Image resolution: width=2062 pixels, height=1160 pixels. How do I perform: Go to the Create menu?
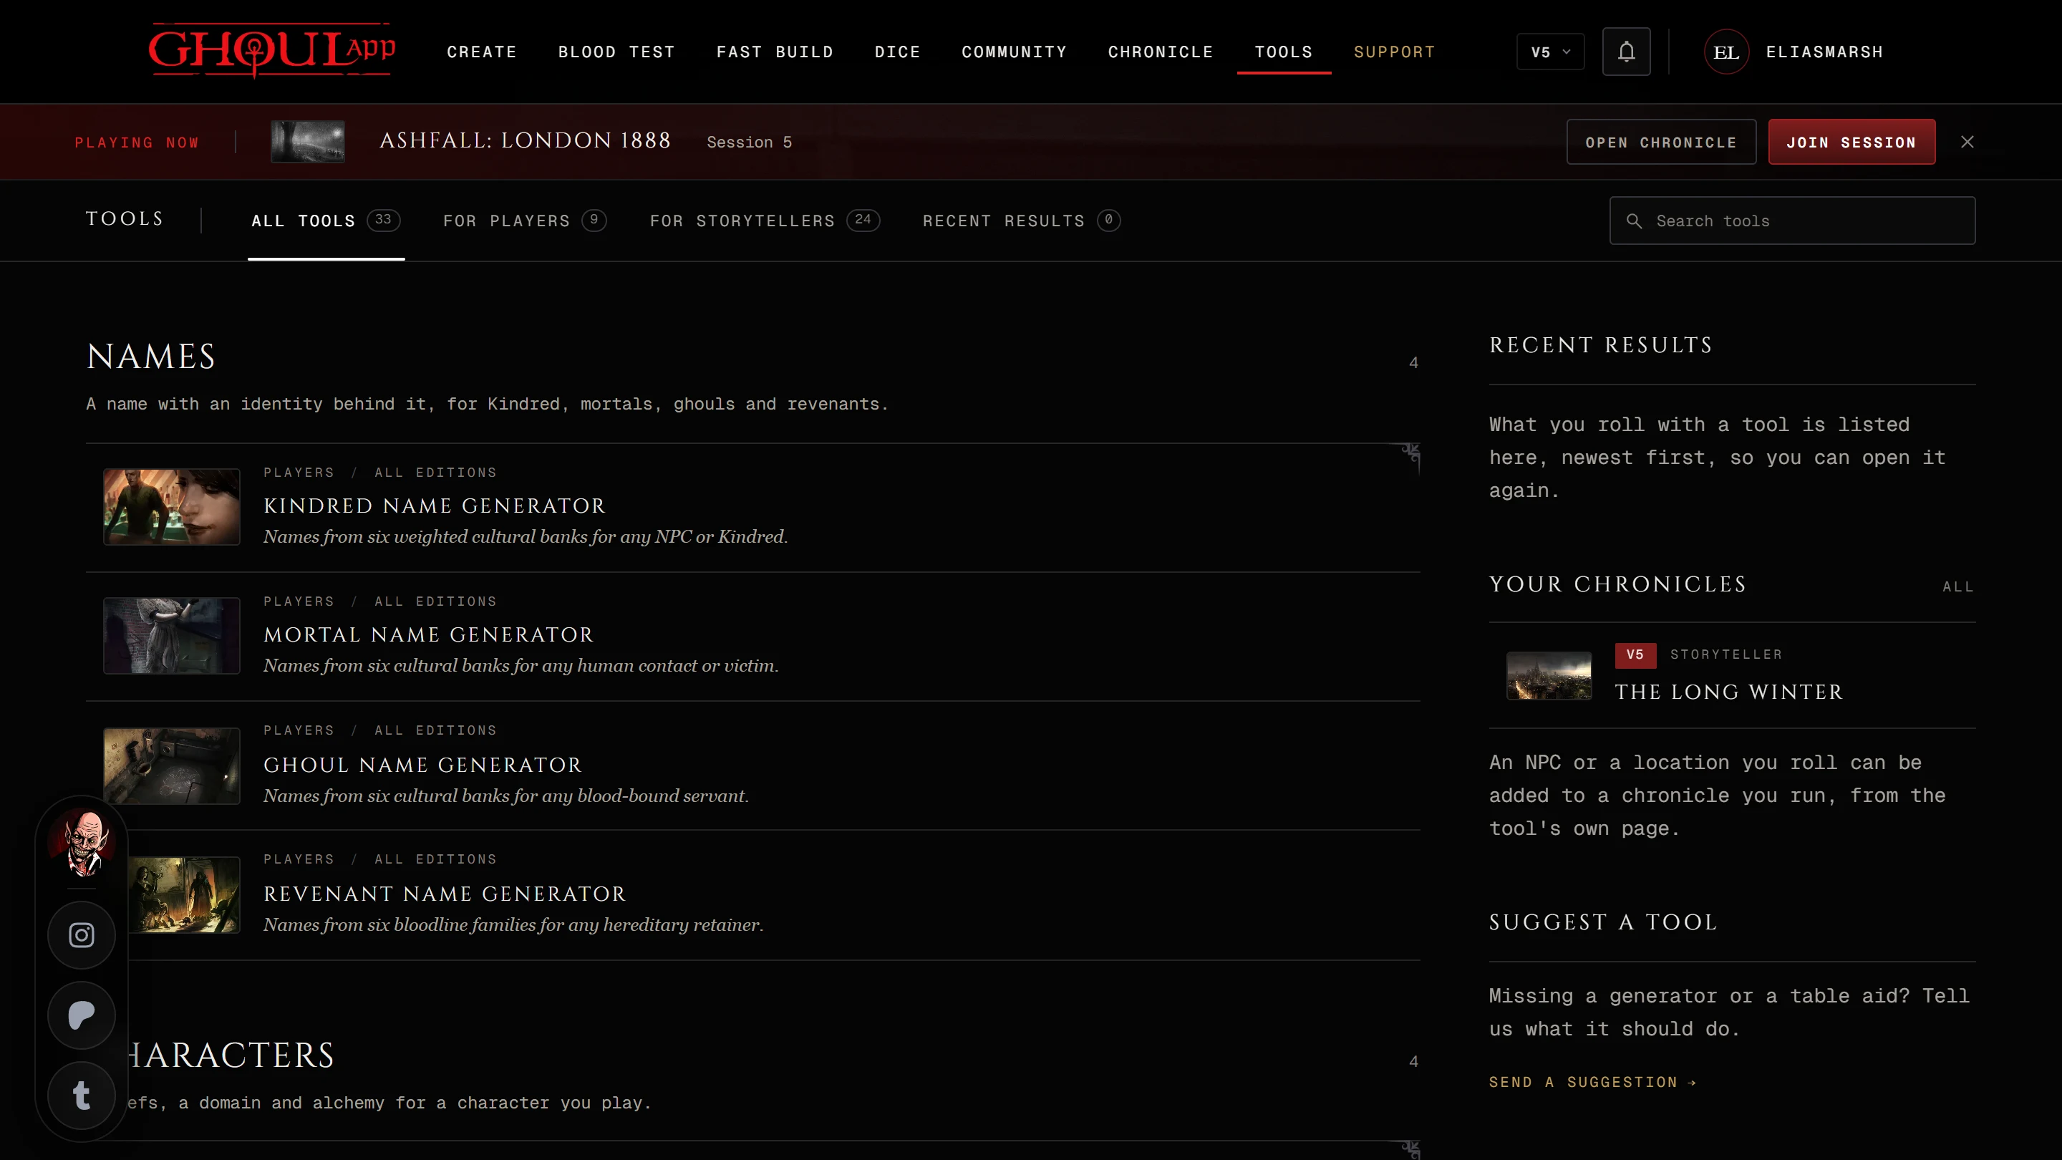tap(482, 52)
